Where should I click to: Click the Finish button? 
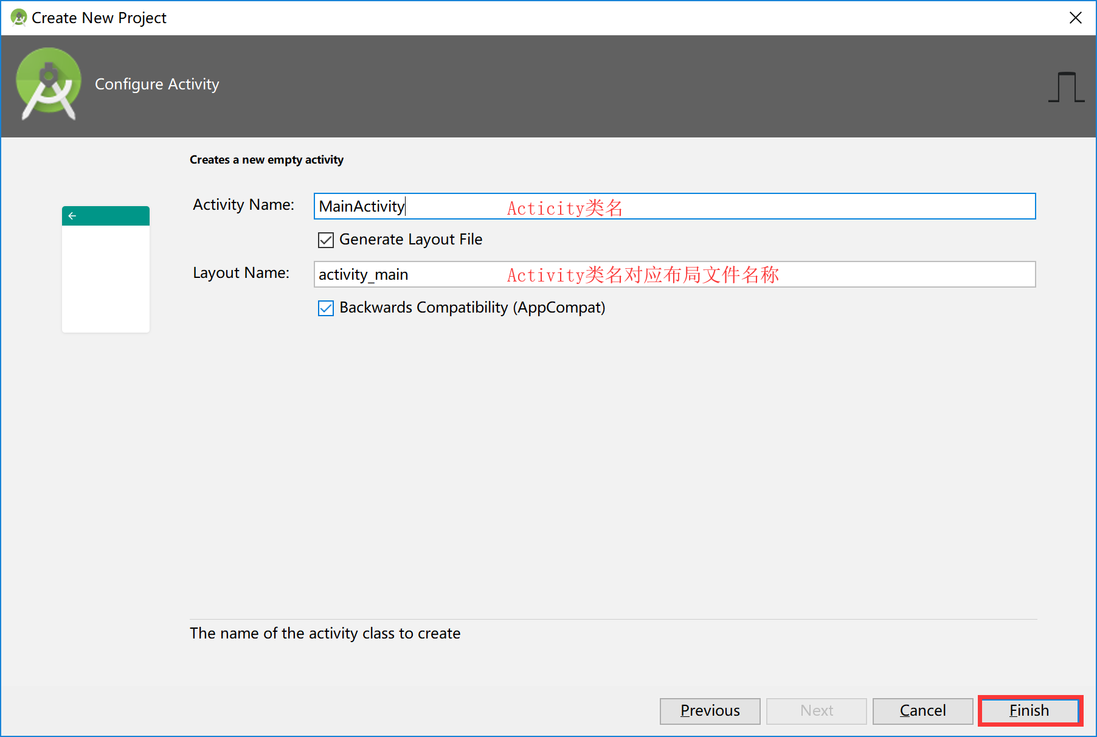(1030, 711)
